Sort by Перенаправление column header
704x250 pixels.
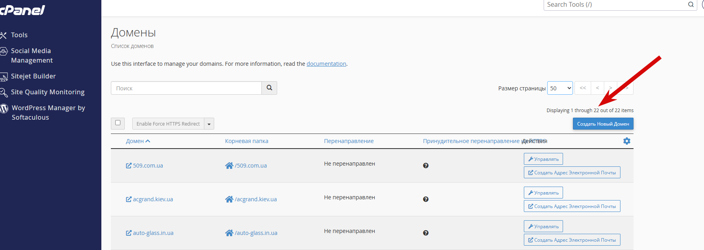349,141
